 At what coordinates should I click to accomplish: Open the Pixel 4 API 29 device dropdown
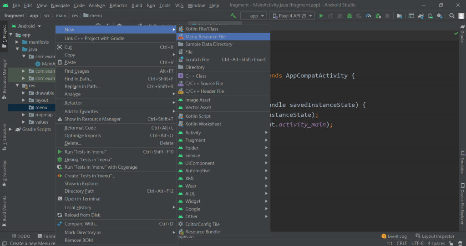[292, 16]
